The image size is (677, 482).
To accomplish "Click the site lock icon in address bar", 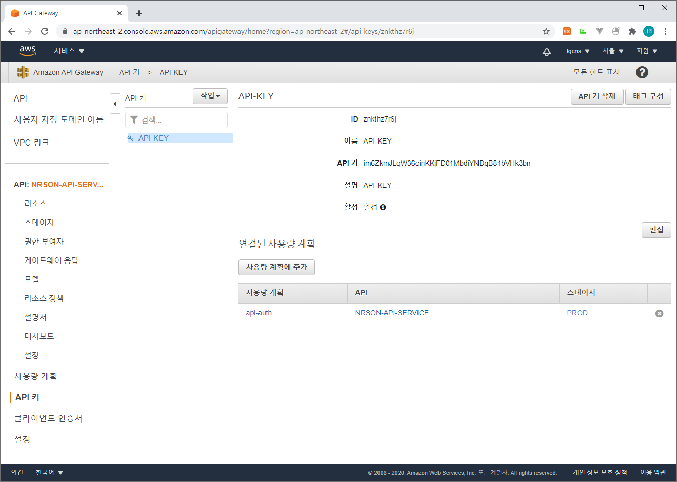I will click(65, 31).
